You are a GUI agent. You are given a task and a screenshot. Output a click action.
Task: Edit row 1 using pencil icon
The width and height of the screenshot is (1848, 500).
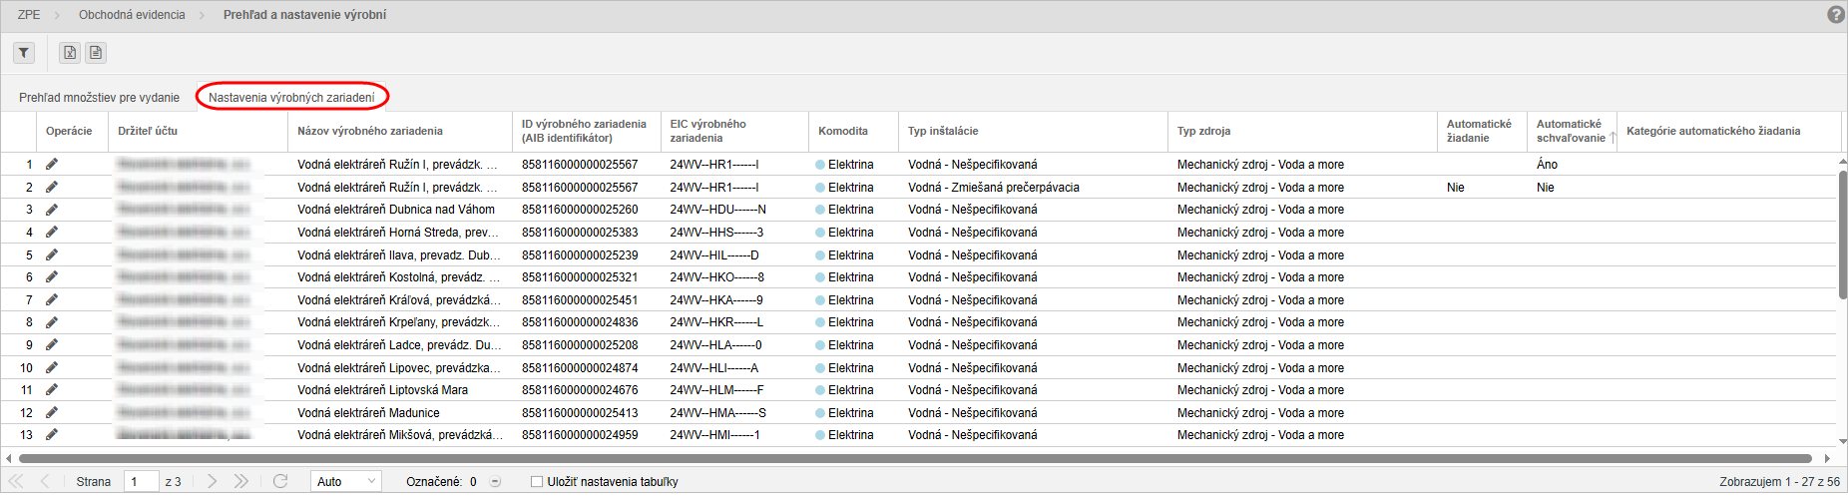[x=52, y=164]
